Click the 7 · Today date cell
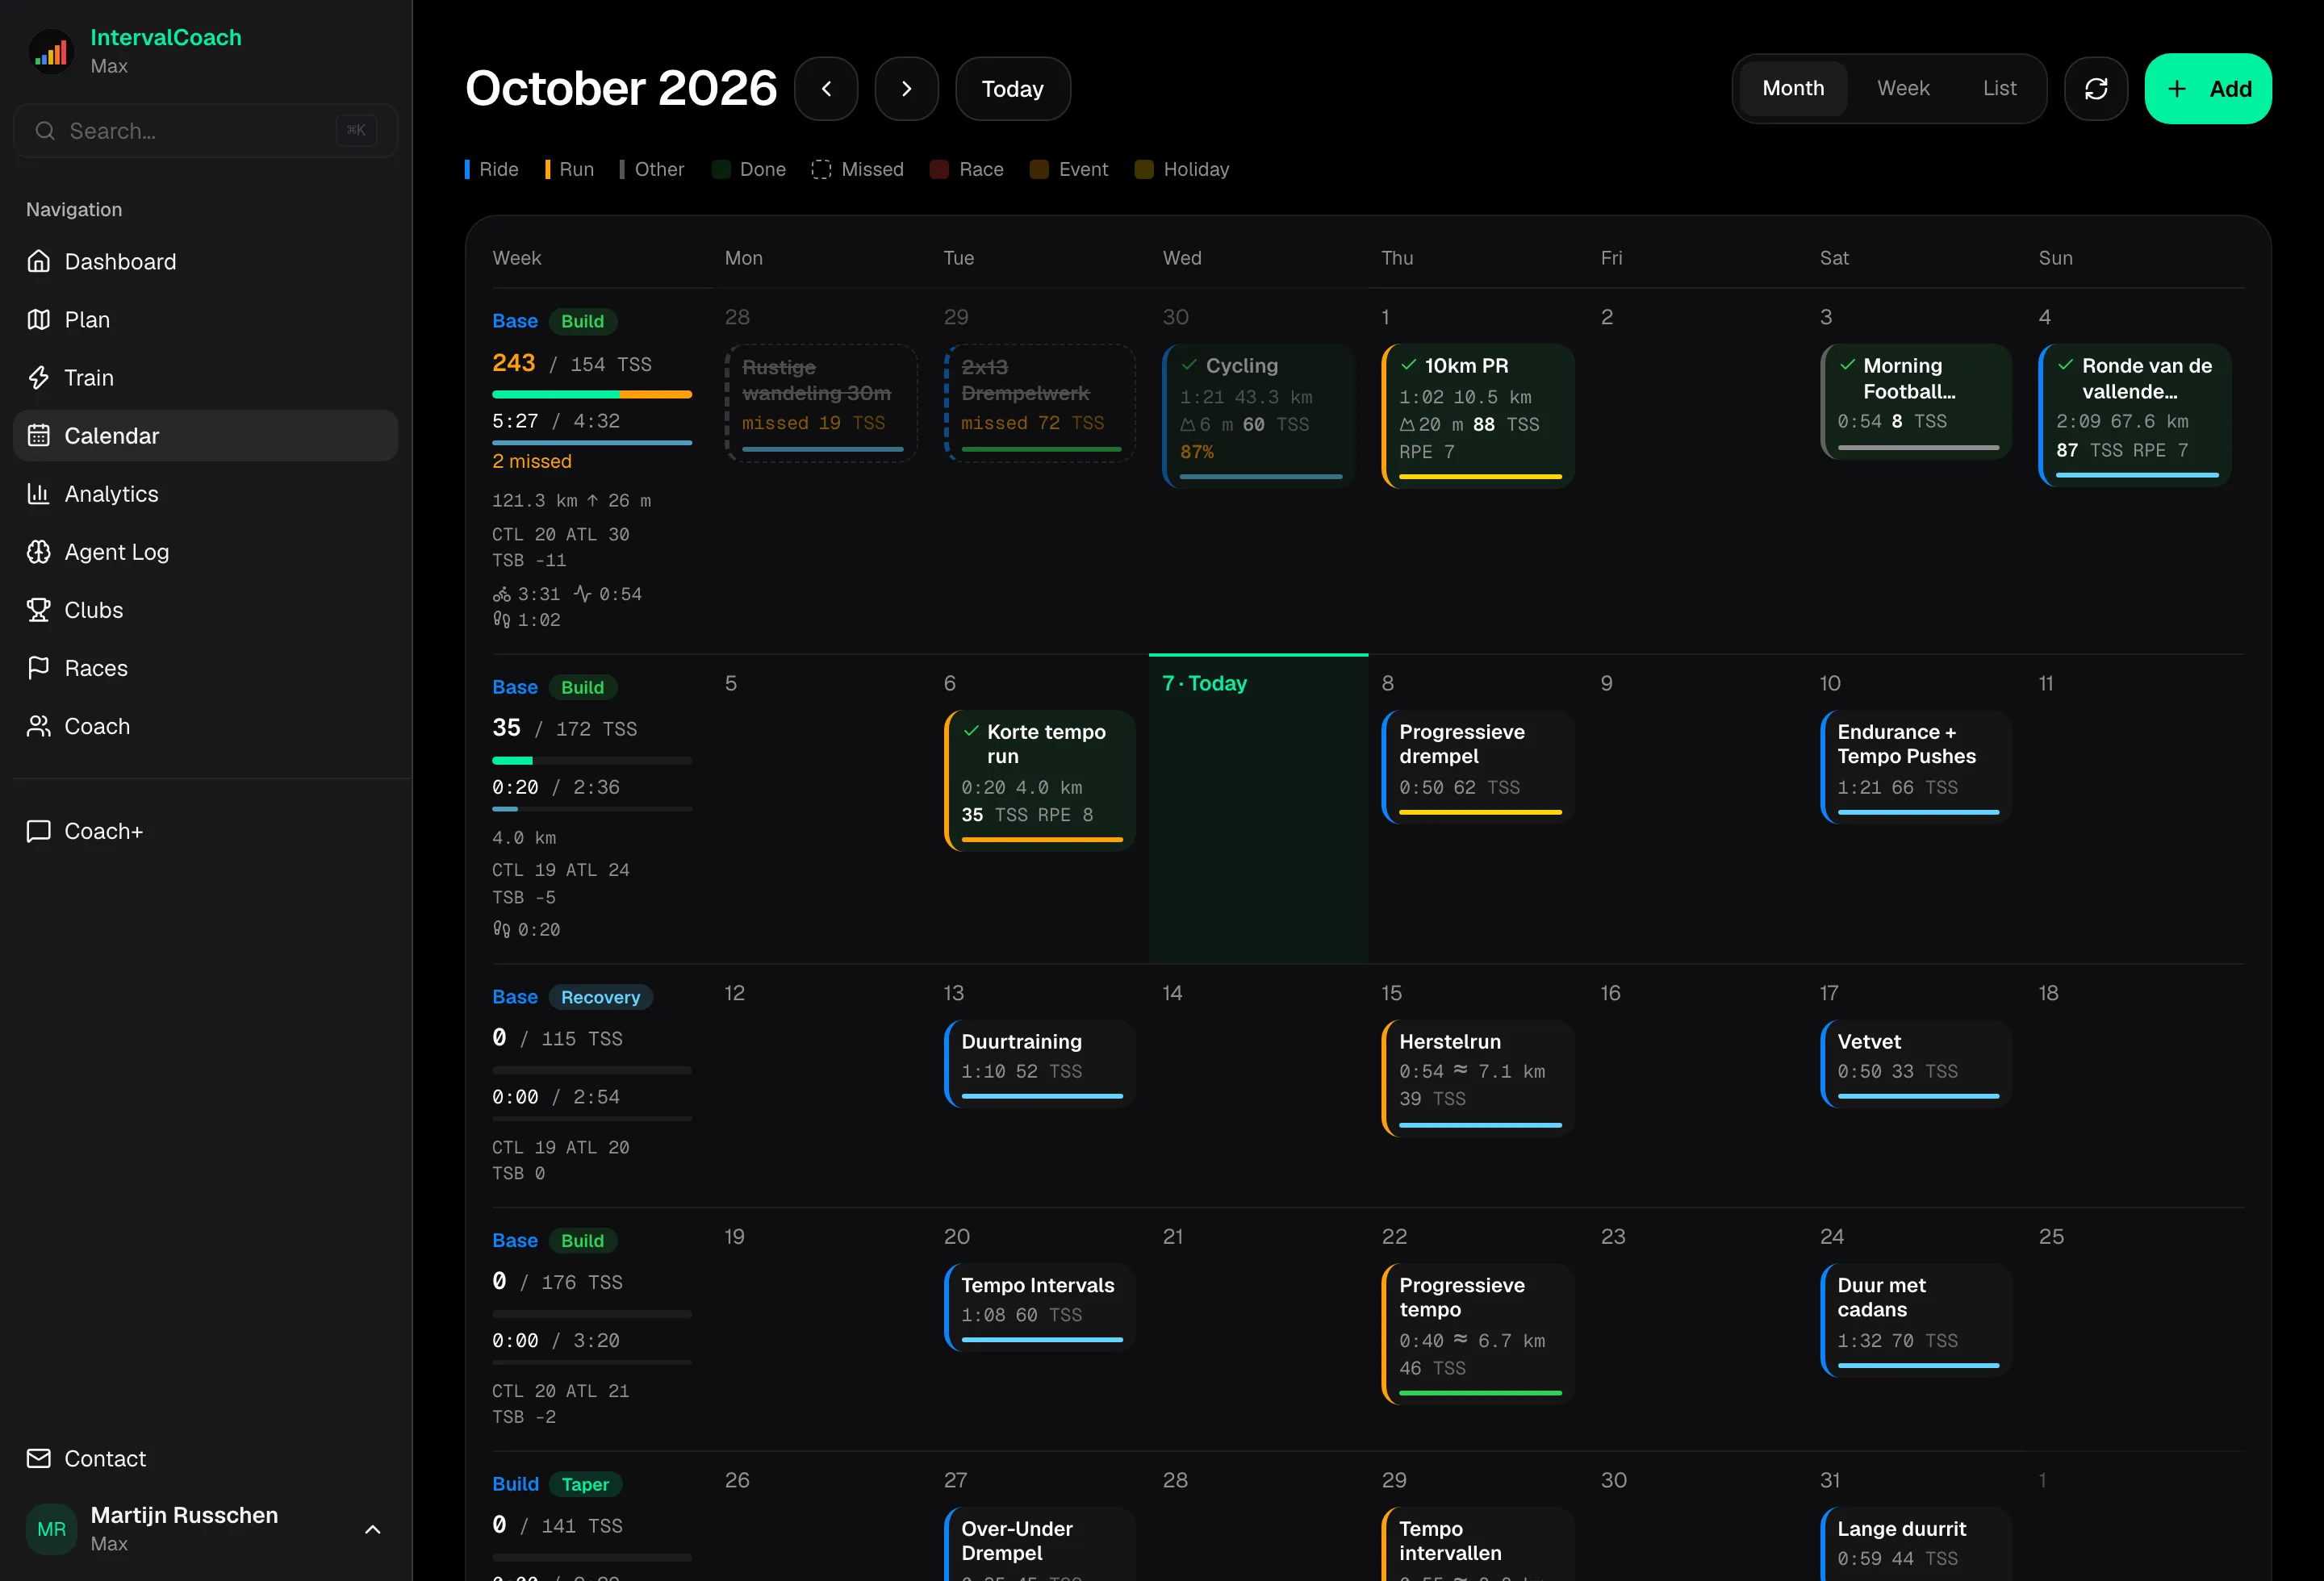 1258,808
